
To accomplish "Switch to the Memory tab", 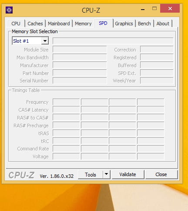I will click(83, 24).
